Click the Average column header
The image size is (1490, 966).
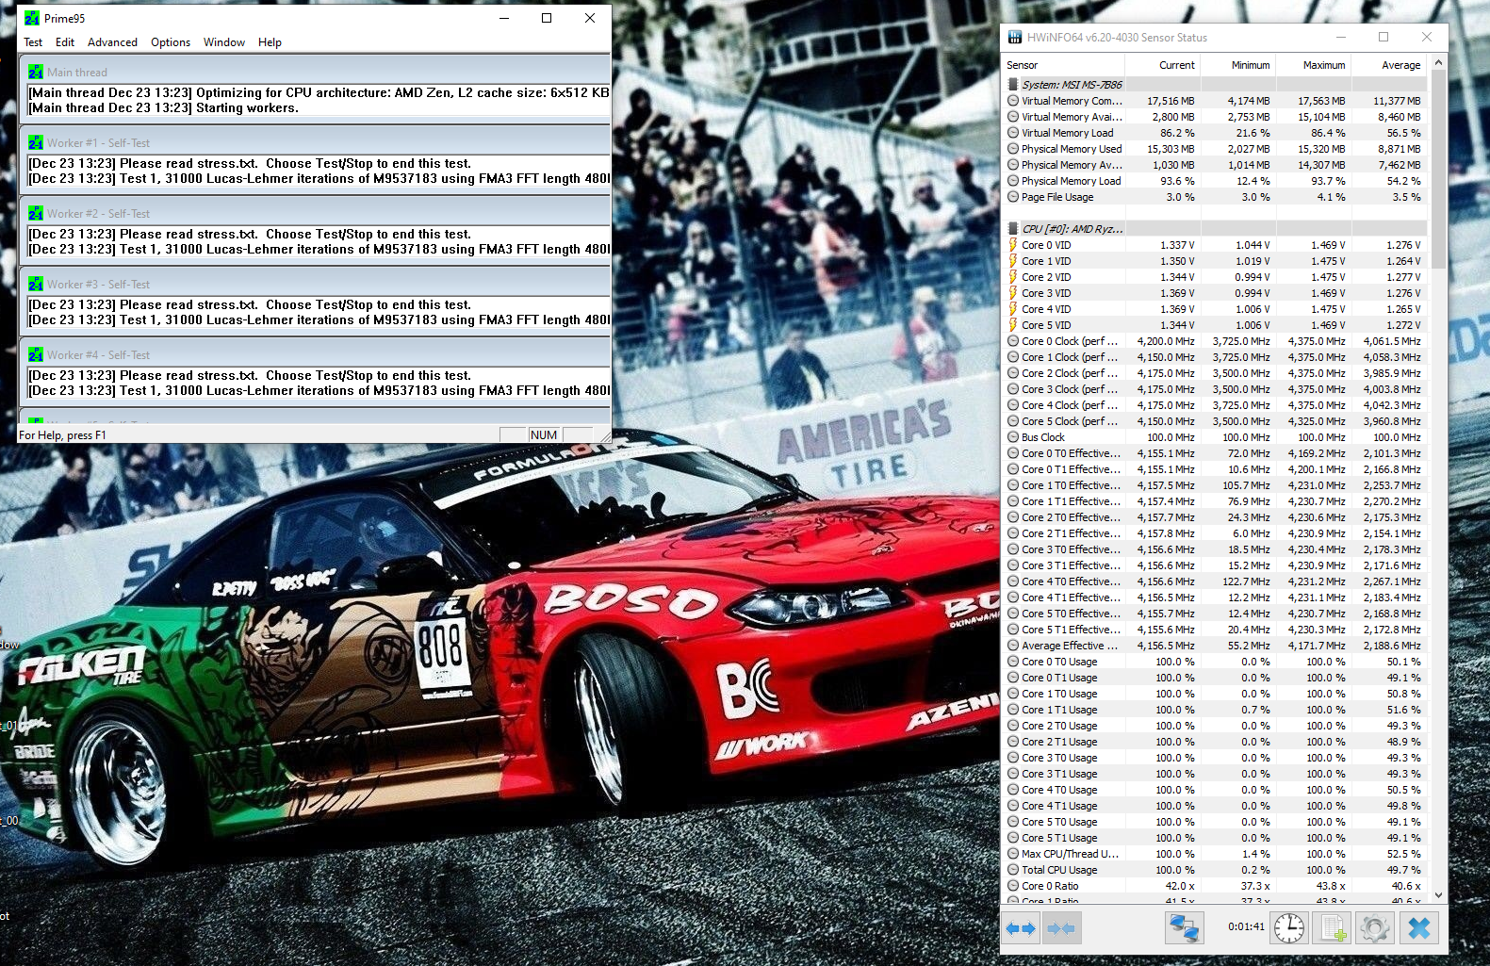click(x=1389, y=65)
